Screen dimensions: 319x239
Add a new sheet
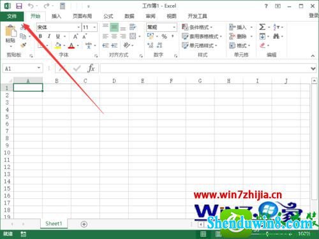84,224
